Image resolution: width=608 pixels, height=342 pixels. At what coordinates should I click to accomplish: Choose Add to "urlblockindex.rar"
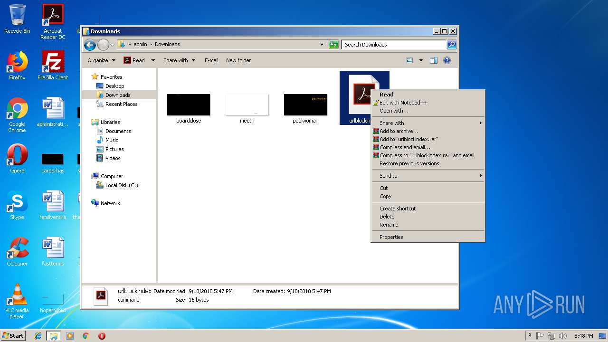coord(428,139)
